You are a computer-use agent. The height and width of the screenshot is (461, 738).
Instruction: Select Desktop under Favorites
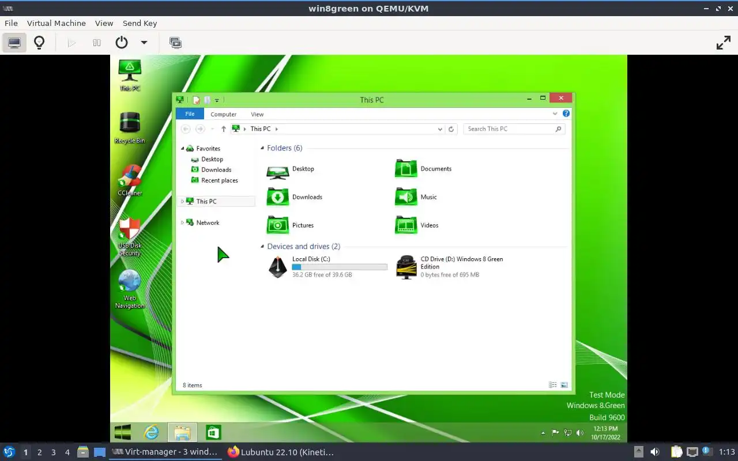coord(212,159)
